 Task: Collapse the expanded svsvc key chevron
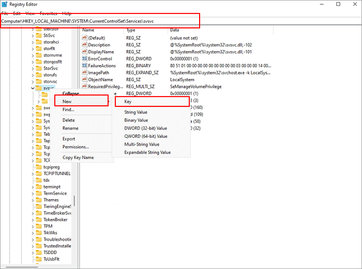tap(32, 88)
